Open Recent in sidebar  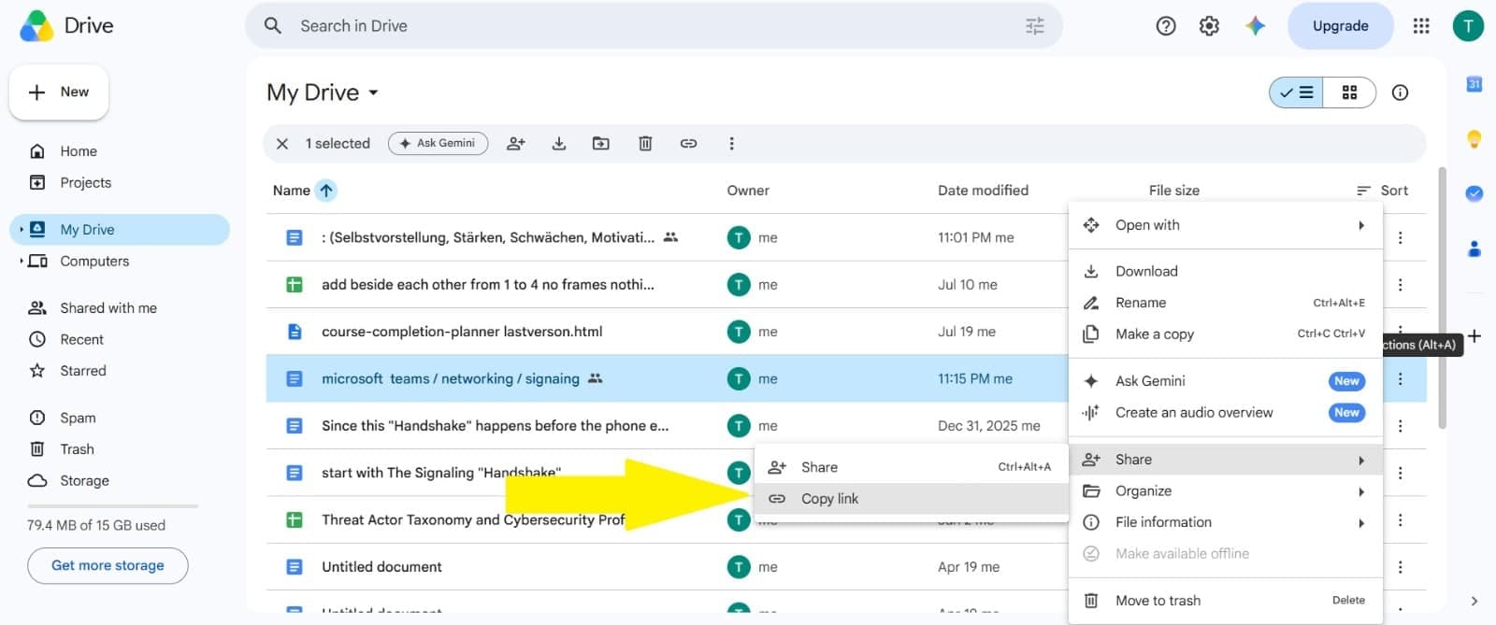point(120,340)
